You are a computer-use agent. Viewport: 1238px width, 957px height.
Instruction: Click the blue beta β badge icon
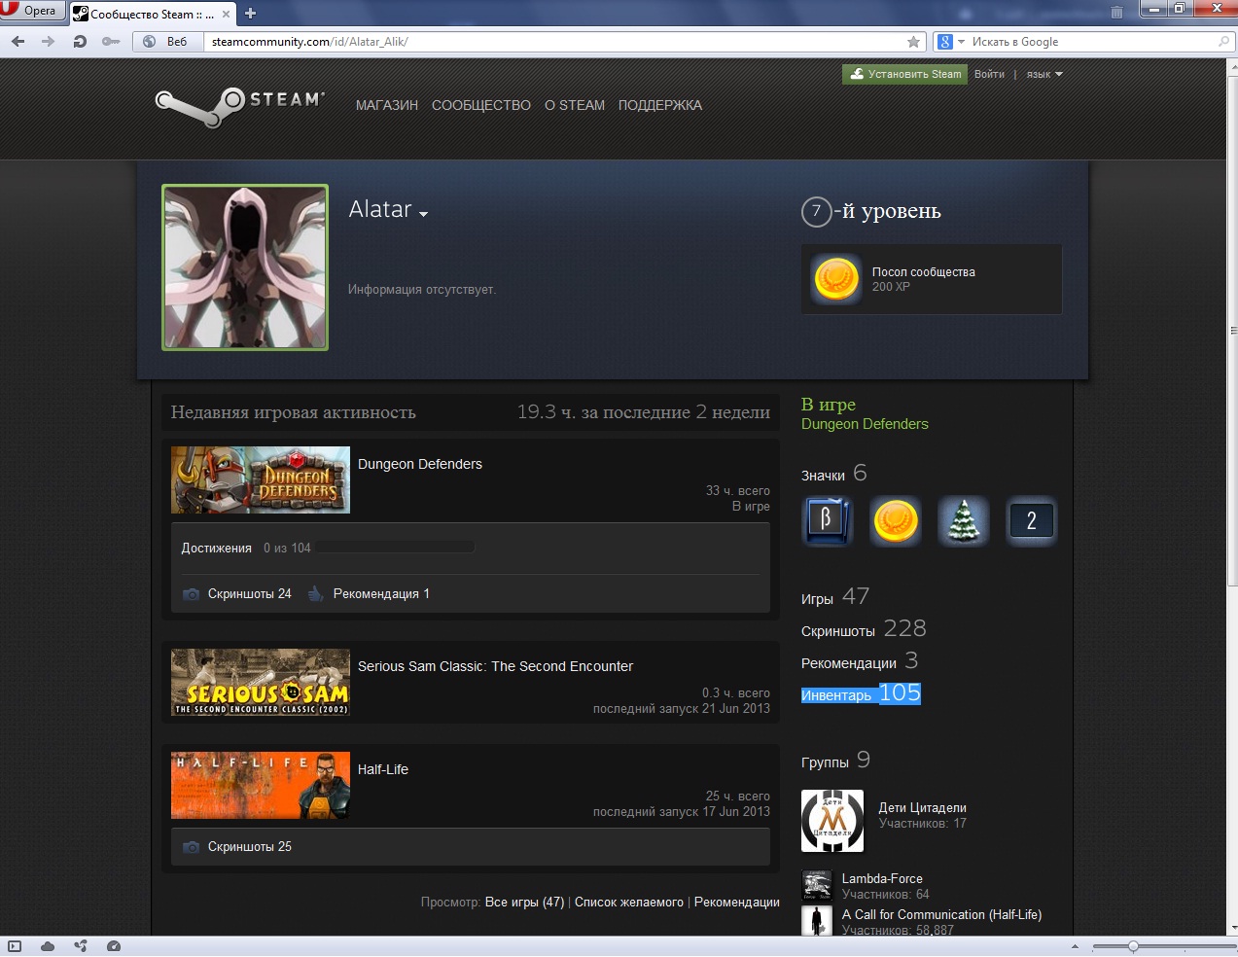click(x=828, y=520)
